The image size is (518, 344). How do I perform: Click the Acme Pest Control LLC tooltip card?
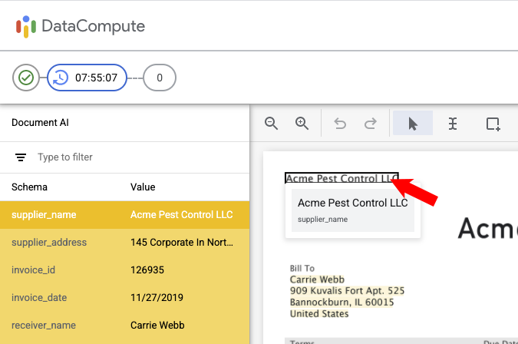click(352, 210)
